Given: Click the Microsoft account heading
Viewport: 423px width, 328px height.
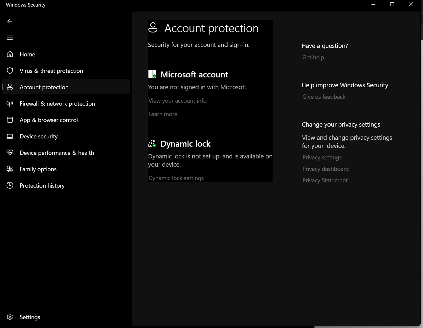Looking at the screenshot, I should (x=194, y=74).
